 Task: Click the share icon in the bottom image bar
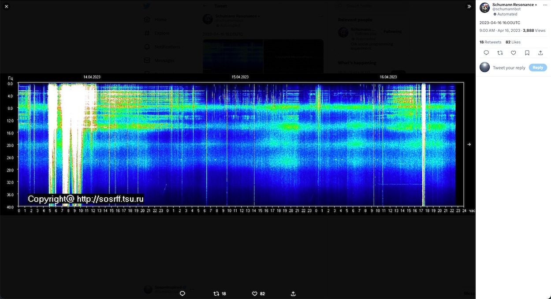pos(294,294)
